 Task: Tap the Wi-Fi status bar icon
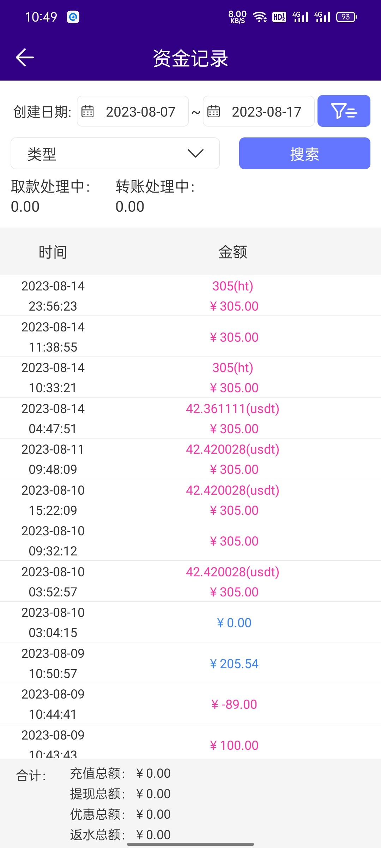[x=260, y=17]
